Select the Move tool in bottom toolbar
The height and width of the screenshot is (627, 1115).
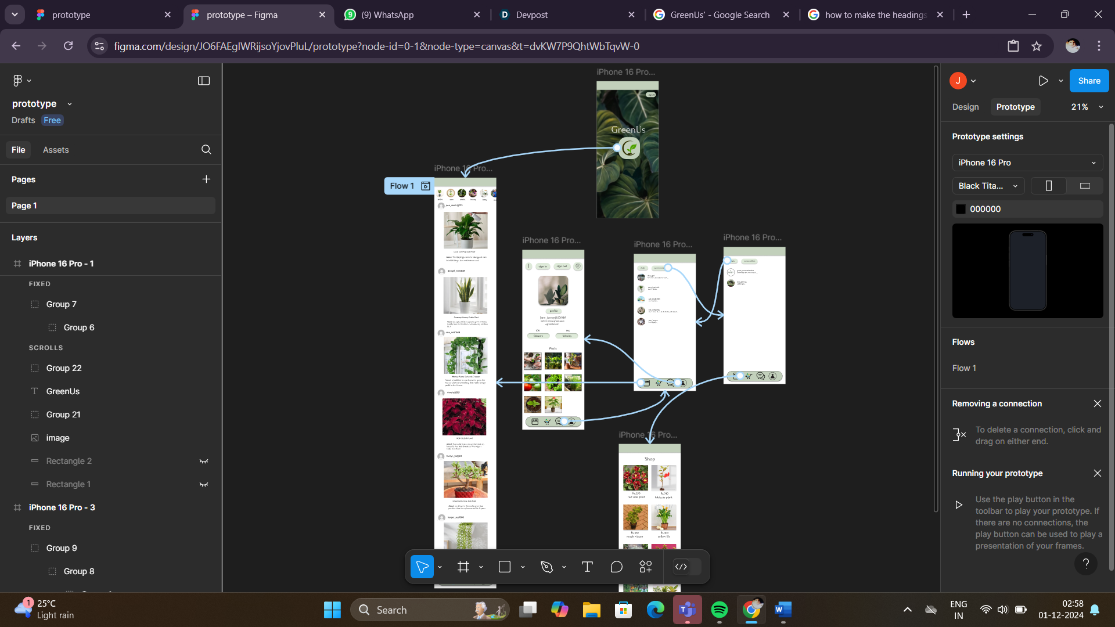tap(422, 567)
